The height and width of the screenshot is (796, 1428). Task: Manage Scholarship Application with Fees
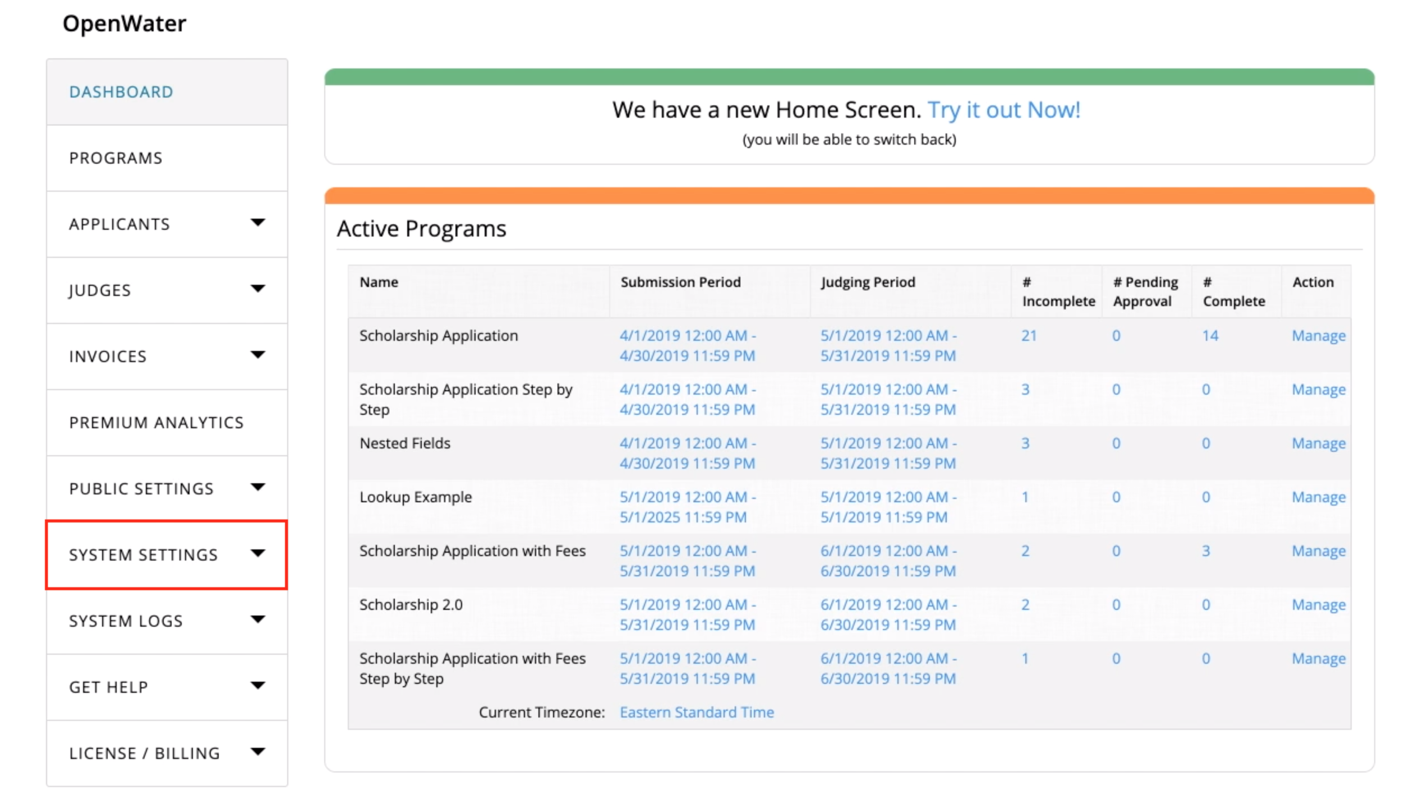[x=1319, y=551]
